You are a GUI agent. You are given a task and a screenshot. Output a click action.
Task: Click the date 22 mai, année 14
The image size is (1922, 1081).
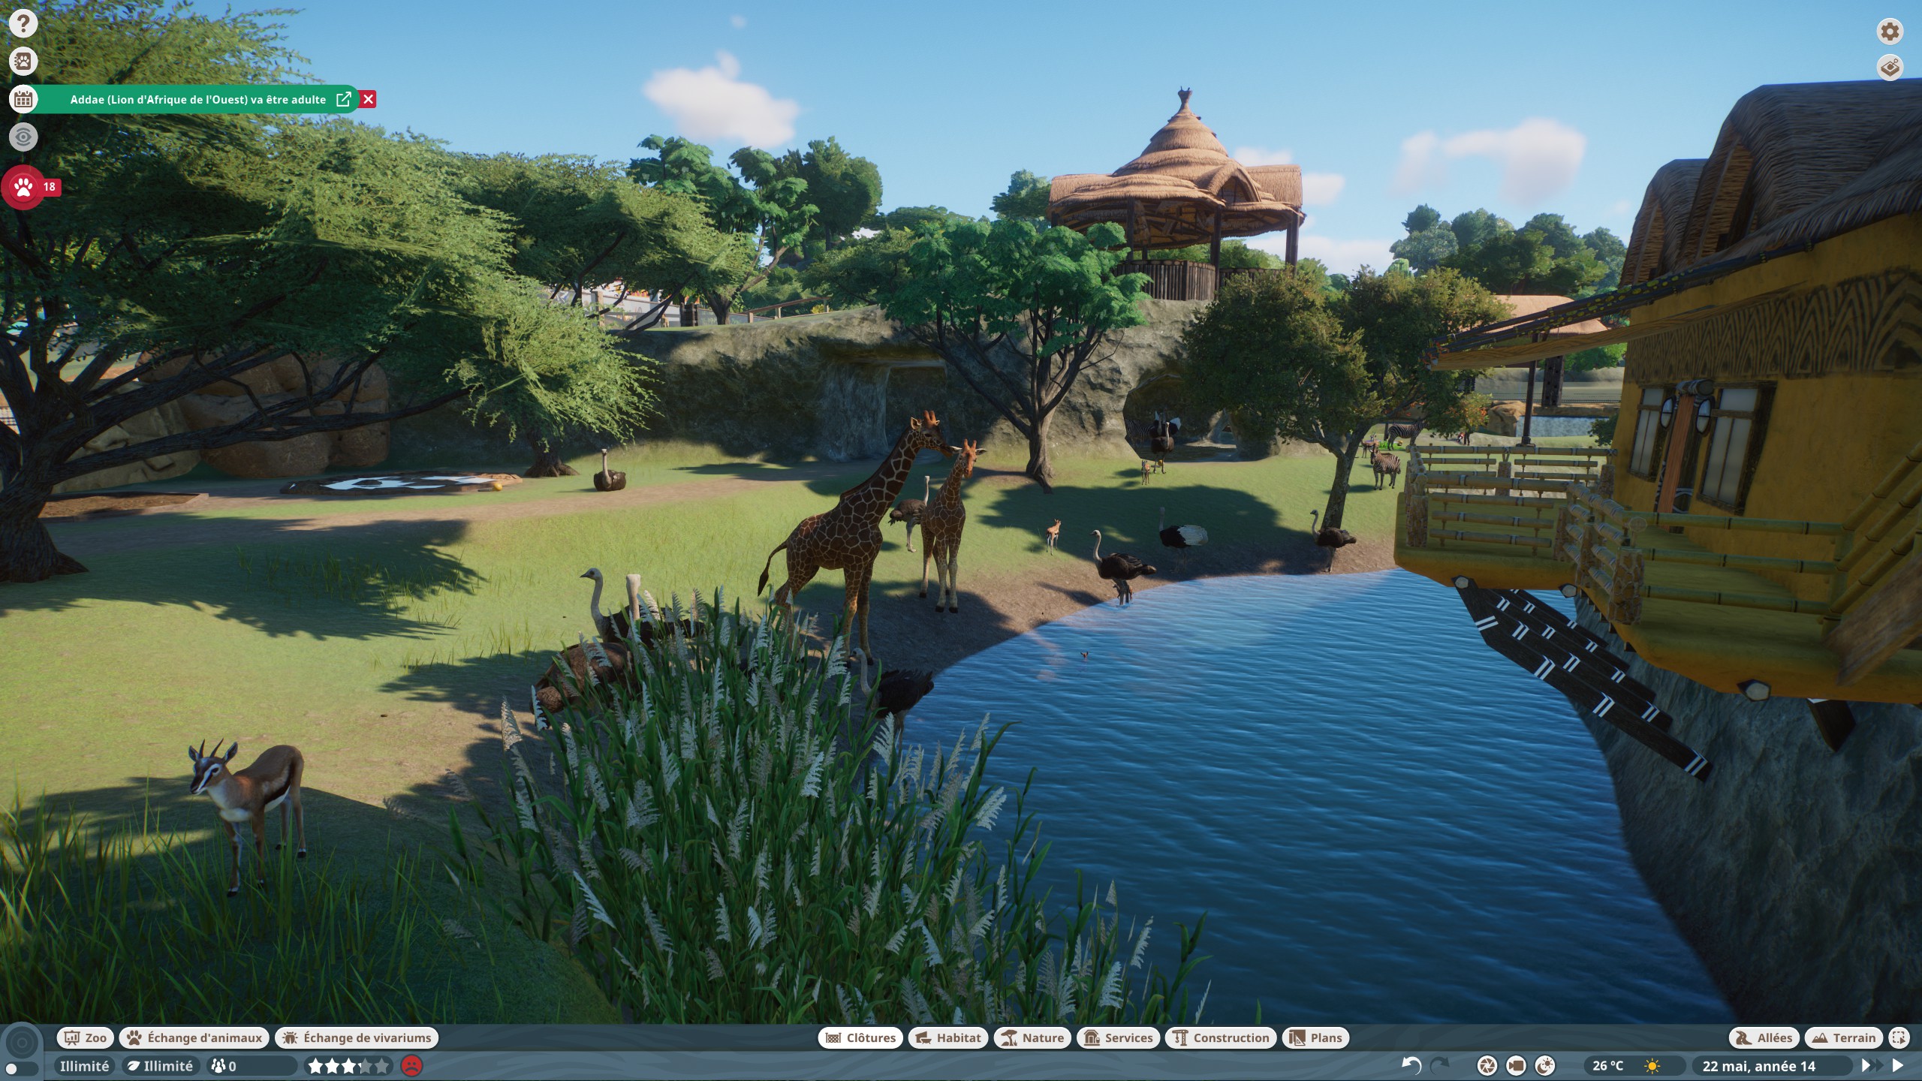point(1758,1065)
